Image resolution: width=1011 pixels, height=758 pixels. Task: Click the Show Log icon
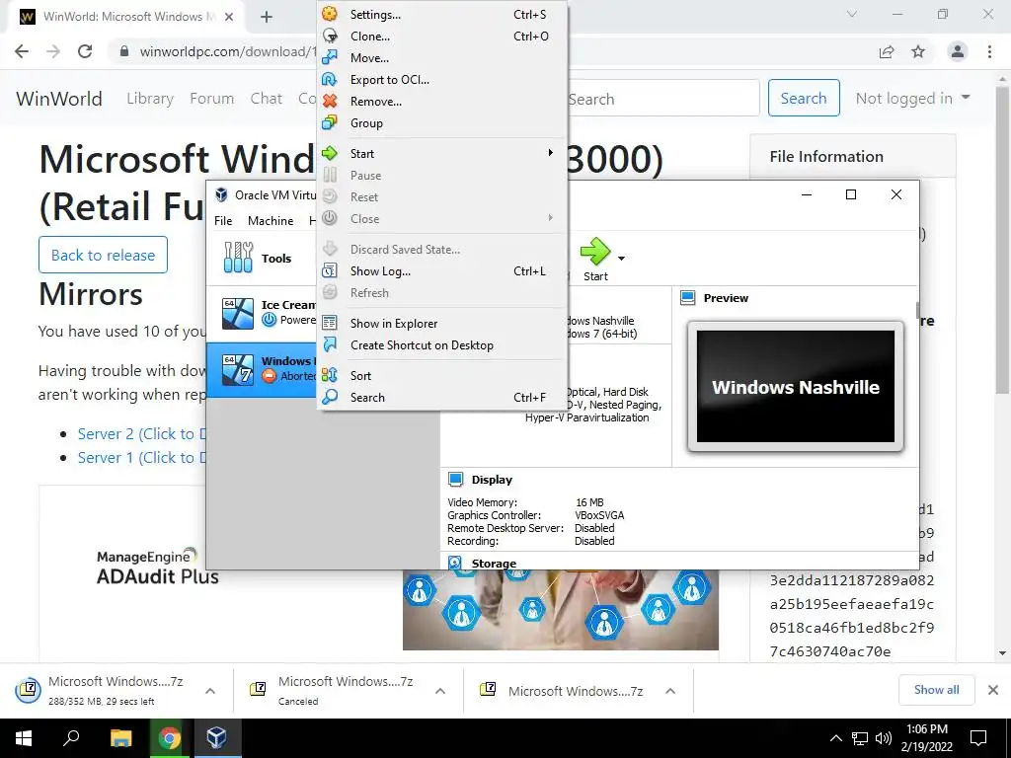pyautogui.click(x=330, y=270)
